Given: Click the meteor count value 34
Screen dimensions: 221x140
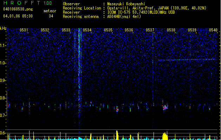Looking at the screenshot, I should click(51, 16).
